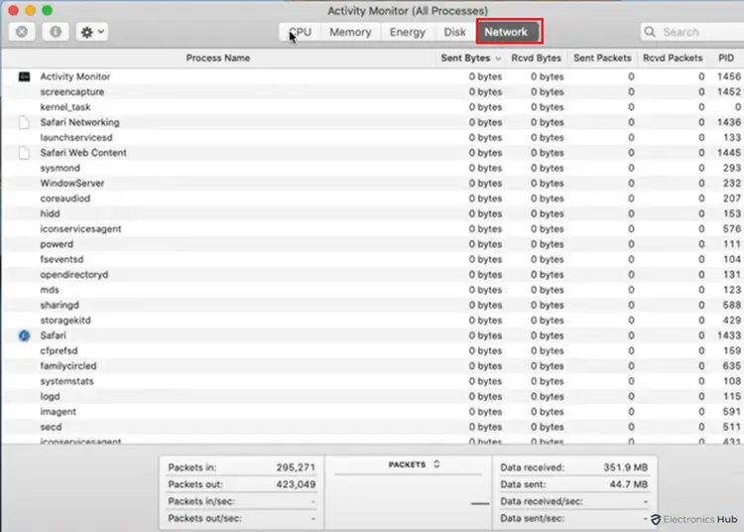Switch to the Disk tab
Screen dimensions: 744x532
(454, 32)
